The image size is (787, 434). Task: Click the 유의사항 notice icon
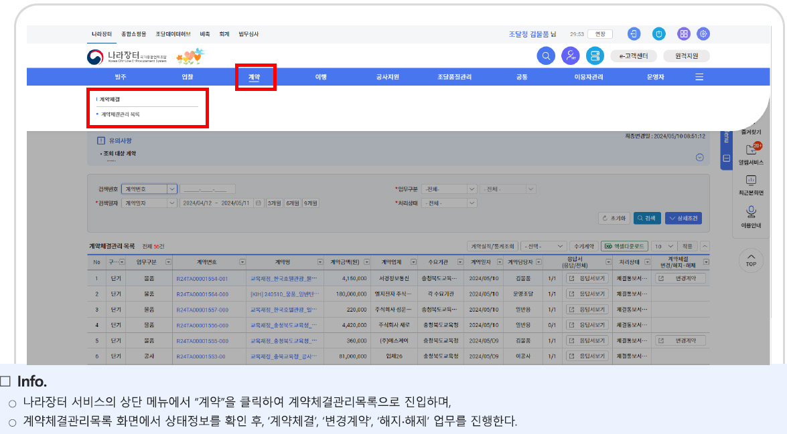click(101, 141)
